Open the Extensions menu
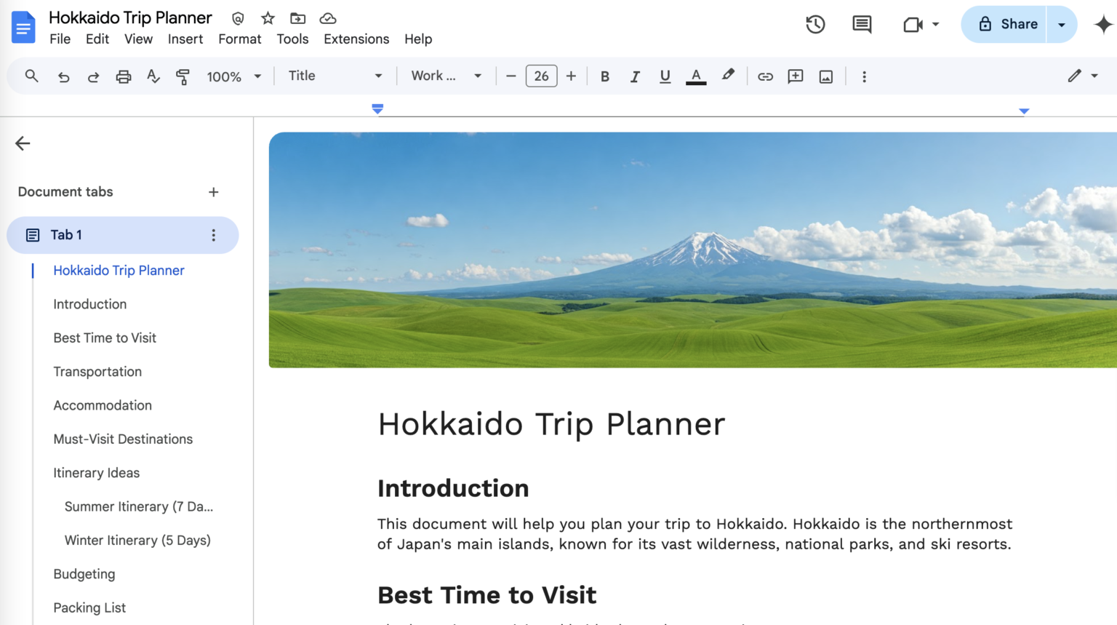 [x=356, y=39]
